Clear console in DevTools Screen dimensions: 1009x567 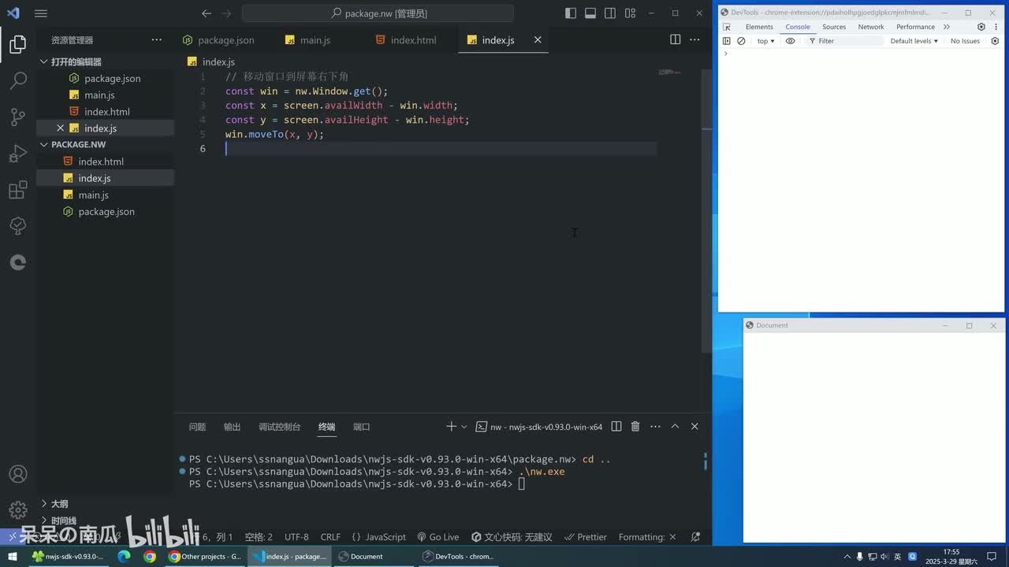coord(741,41)
